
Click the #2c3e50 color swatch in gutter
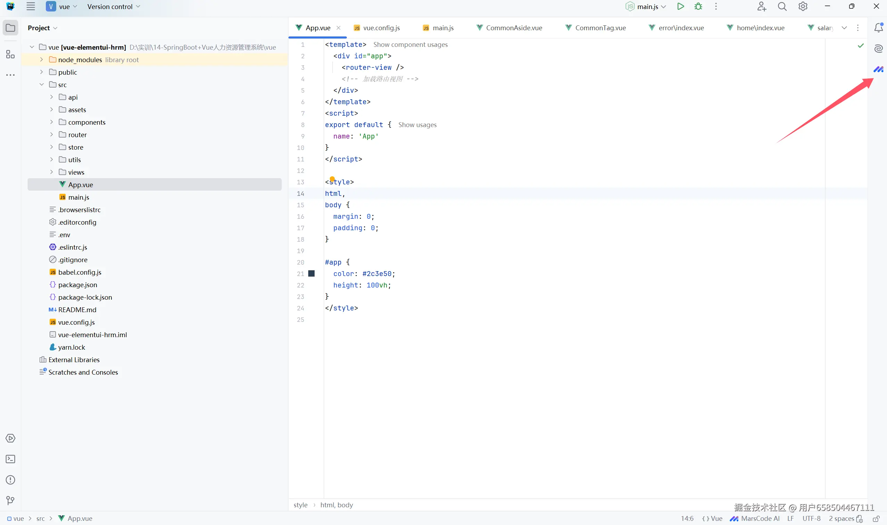tap(311, 274)
